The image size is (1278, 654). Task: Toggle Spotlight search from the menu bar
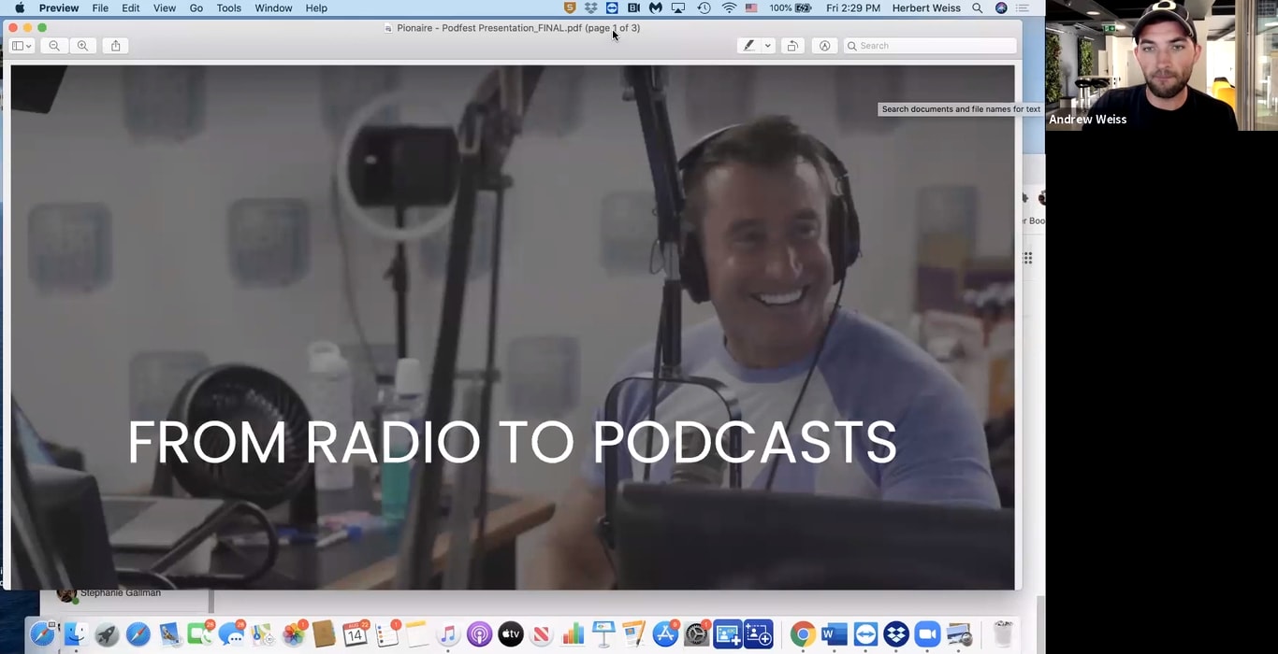click(x=976, y=7)
